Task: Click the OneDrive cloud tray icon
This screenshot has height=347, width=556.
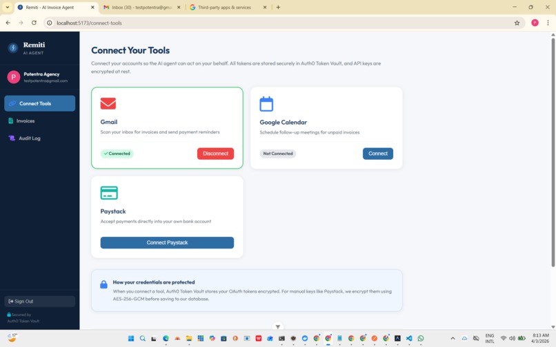Action: click(x=464, y=338)
